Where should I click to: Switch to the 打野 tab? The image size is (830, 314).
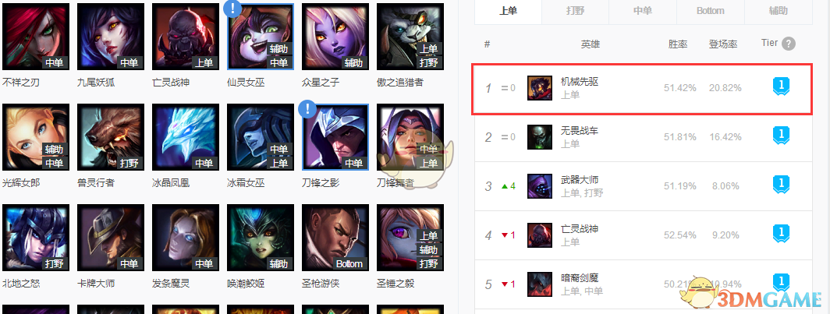[x=576, y=11]
